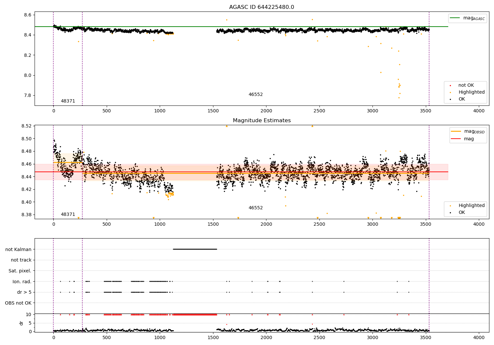Click the 'dr > 5' axis label
The height and width of the screenshot is (345, 494).
click(24, 292)
